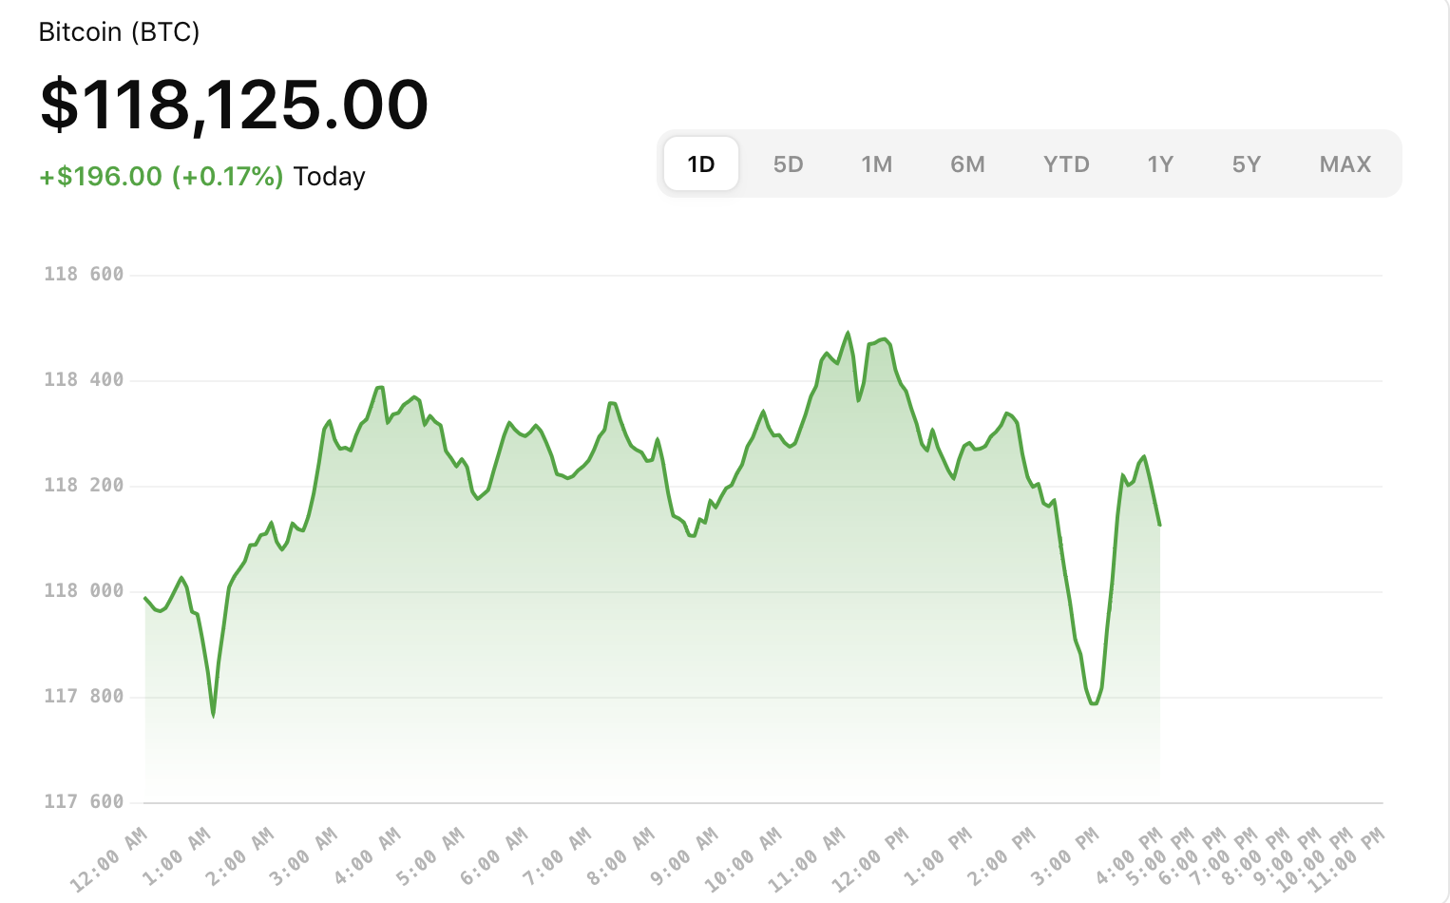
Task: Show the YTD price chart
Action: click(x=1066, y=164)
